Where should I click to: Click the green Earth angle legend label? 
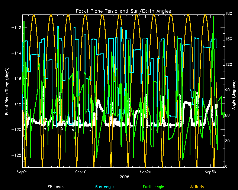pyautogui.click(x=153, y=187)
